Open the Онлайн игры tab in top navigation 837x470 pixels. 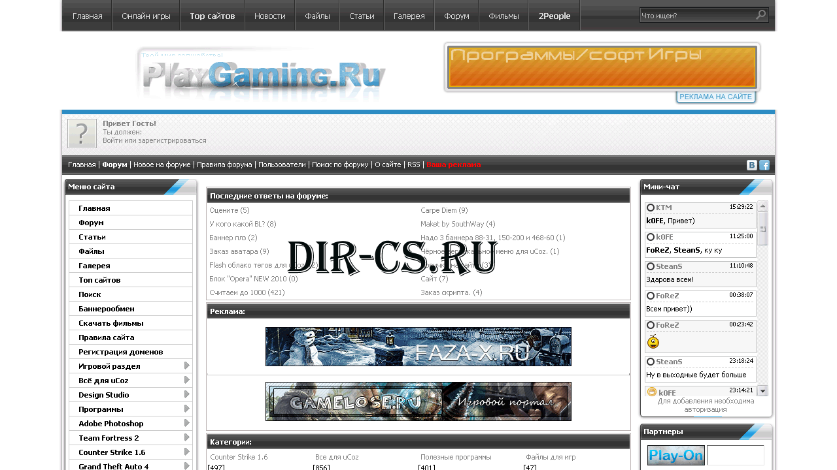coord(145,16)
